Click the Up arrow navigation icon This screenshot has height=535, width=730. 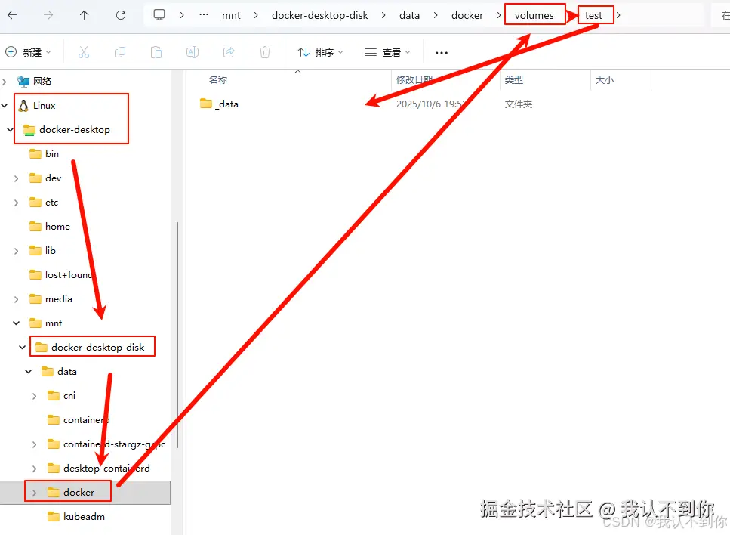[x=84, y=14]
